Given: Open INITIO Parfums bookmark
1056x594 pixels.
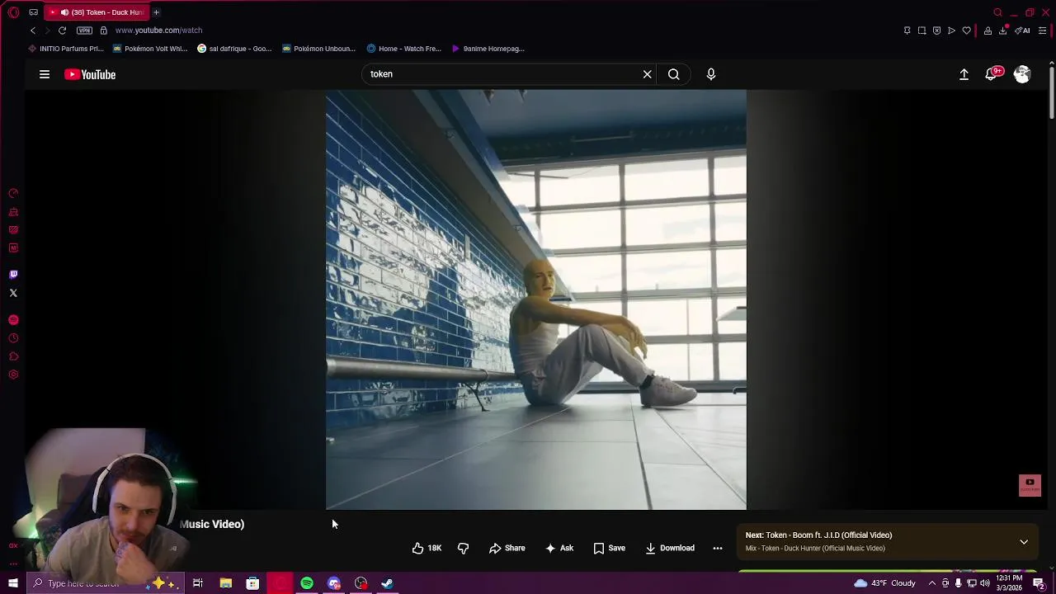Looking at the screenshot, I should pyautogui.click(x=66, y=49).
